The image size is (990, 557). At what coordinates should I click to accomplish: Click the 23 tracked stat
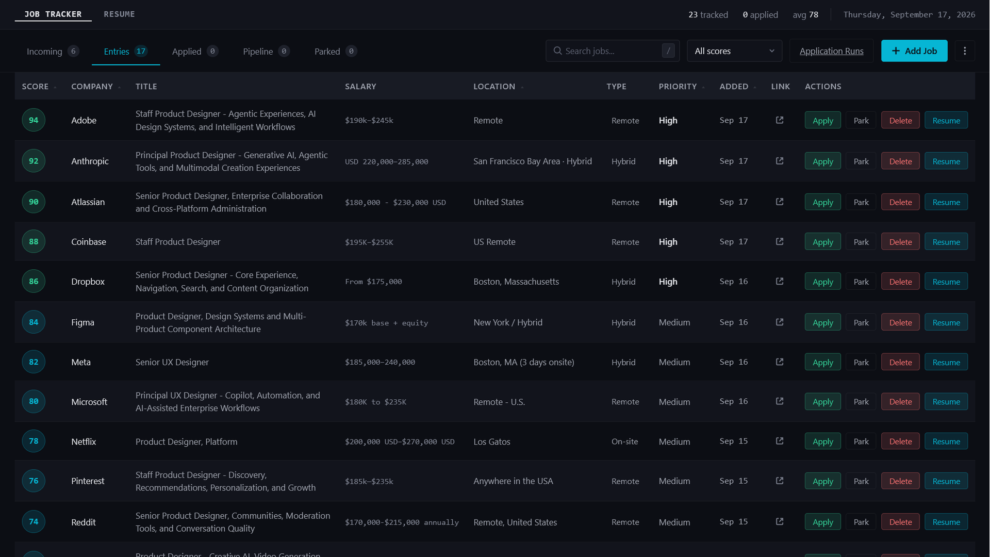tap(708, 14)
